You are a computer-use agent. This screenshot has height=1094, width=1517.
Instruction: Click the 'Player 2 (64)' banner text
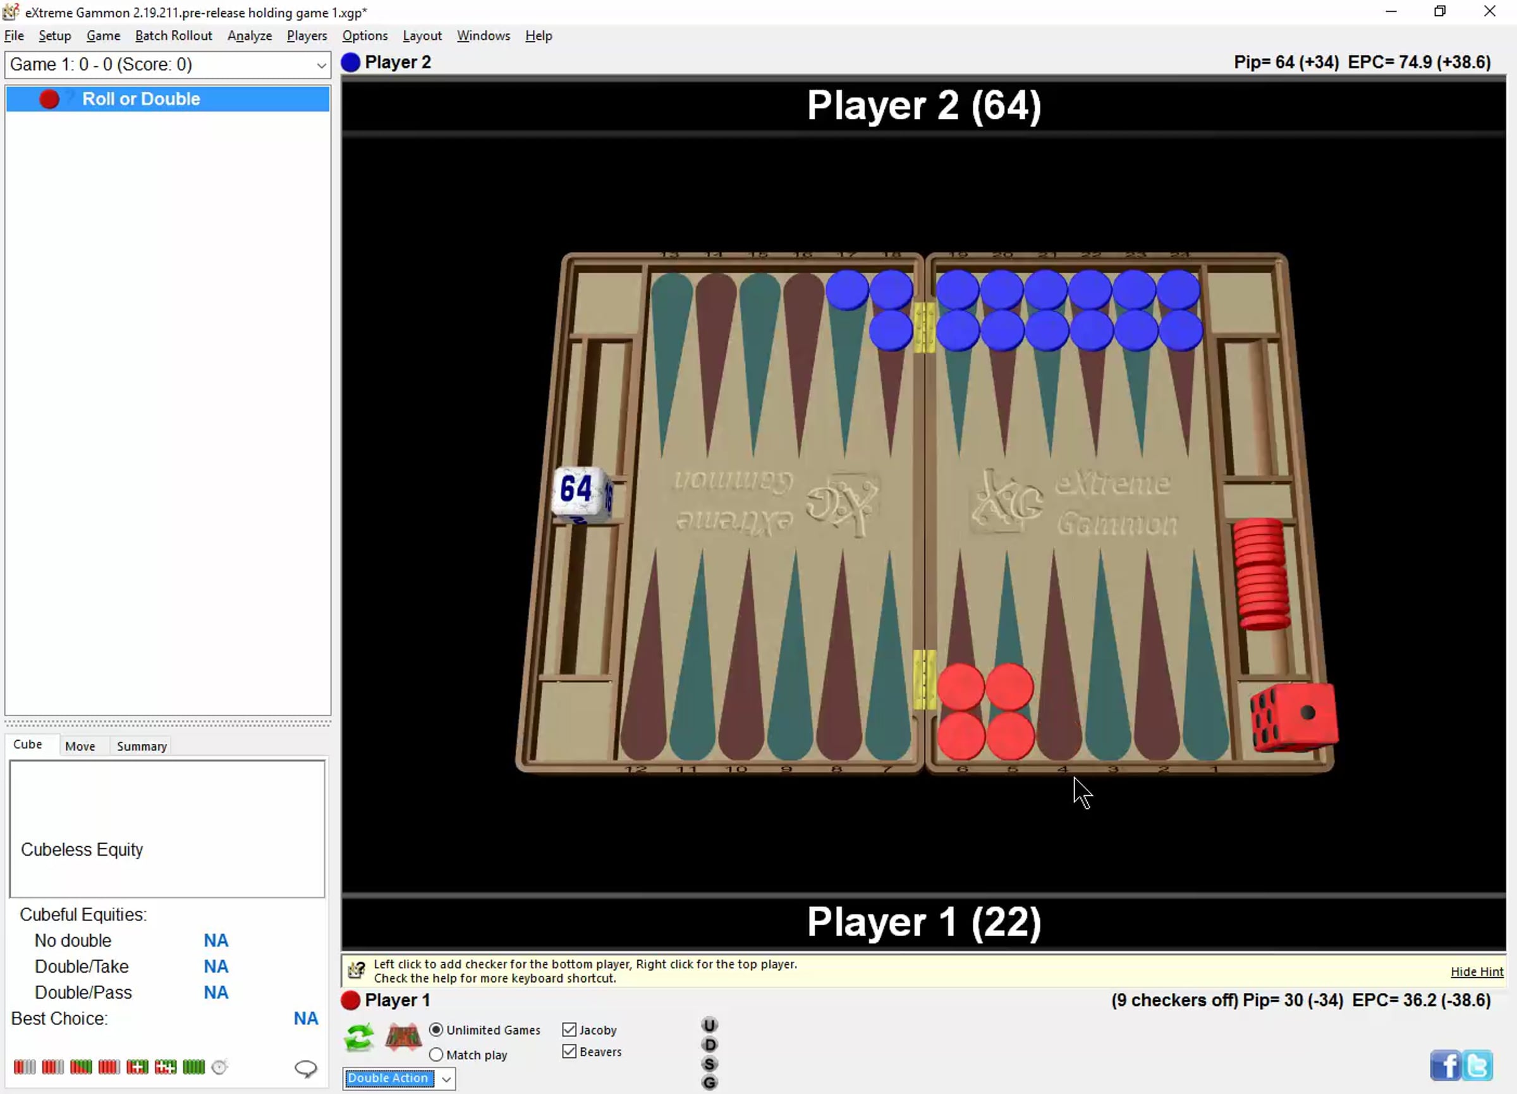pos(923,106)
